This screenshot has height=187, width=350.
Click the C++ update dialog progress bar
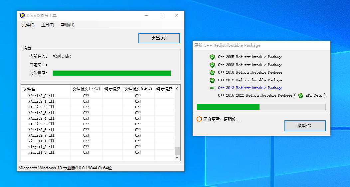pyautogui.click(x=261, y=107)
